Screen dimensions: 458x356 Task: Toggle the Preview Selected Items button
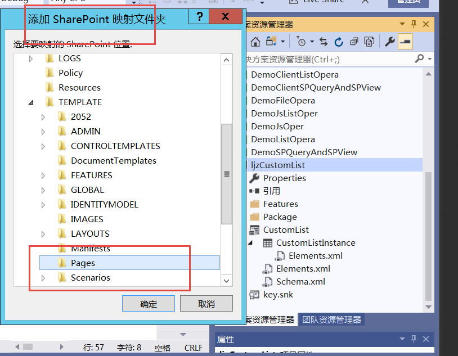tap(405, 42)
